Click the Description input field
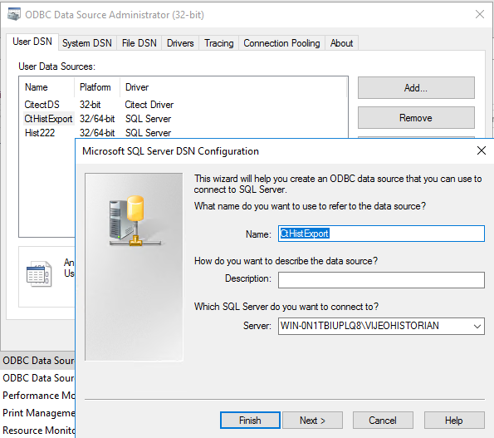The height and width of the screenshot is (438, 494). [381, 280]
